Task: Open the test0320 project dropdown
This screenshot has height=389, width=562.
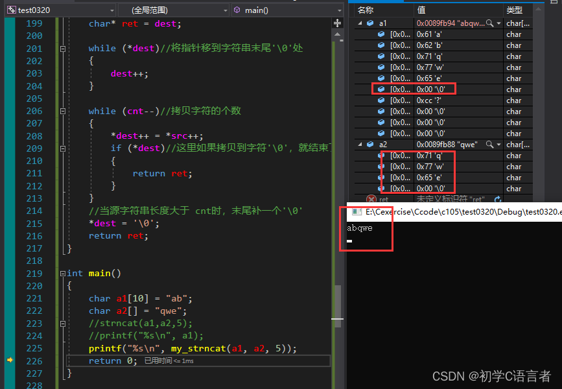Action: point(111,10)
